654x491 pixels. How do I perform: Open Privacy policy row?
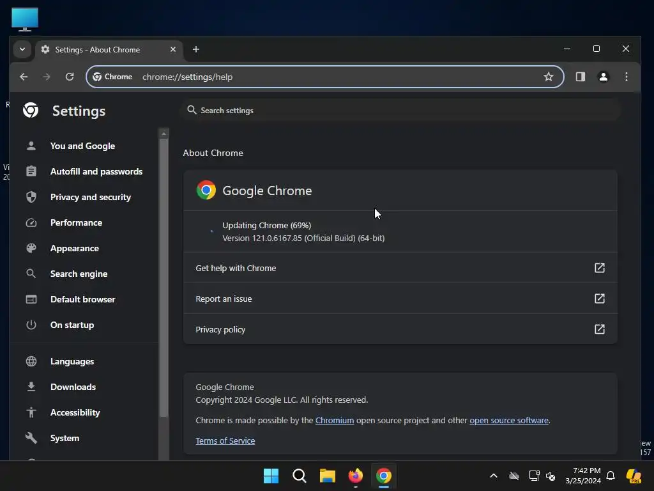[x=400, y=329]
